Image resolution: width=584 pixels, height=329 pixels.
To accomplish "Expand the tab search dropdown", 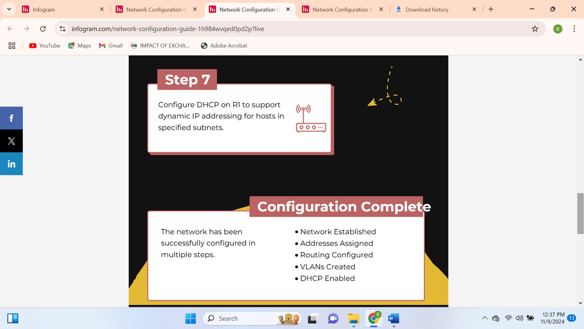I will click(x=9, y=10).
